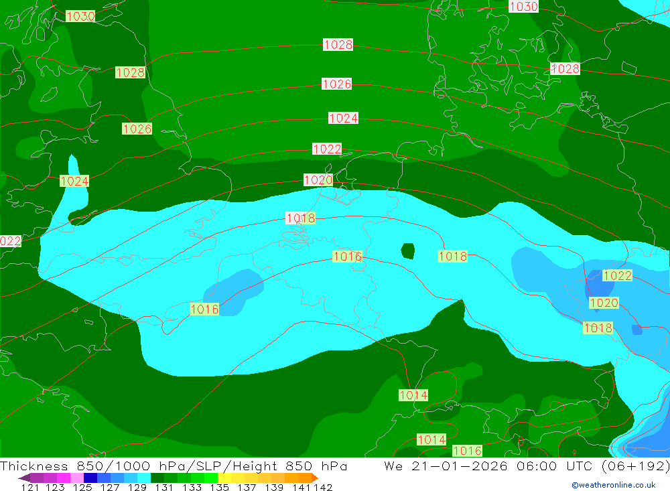Image resolution: width=670 pixels, height=491 pixels.
Task: Click the 1030 isobar label over the British Isles
Action: (80, 16)
